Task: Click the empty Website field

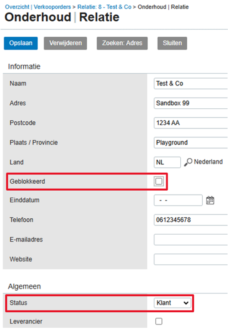Action: tap(191, 259)
